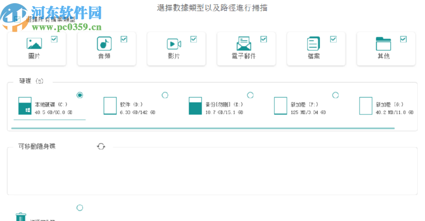Image resolution: width=425 pixels, height=221 pixels.
Task: Click the 新加卷 (G:) drive name
Action: 390,105
